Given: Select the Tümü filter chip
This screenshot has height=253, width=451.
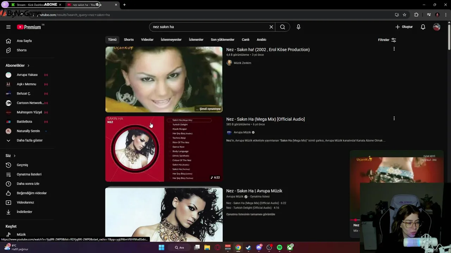Looking at the screenshot, I should pos(112,40).
